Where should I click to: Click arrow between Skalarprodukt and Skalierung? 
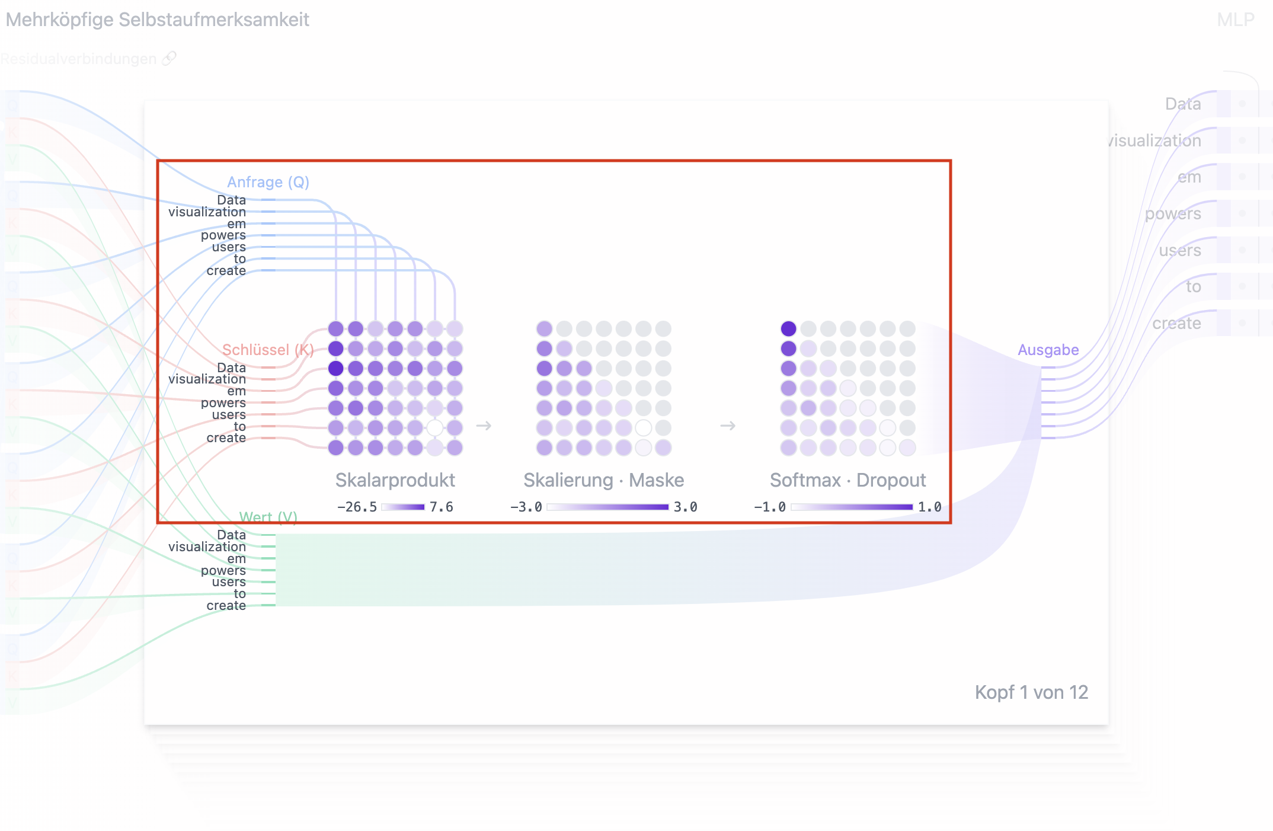[x=484, y=426]
